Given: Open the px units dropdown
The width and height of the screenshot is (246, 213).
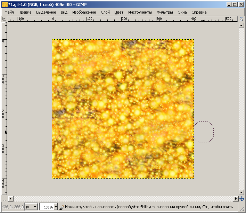Looking at the screenshot, I should (x=31, y=207).
